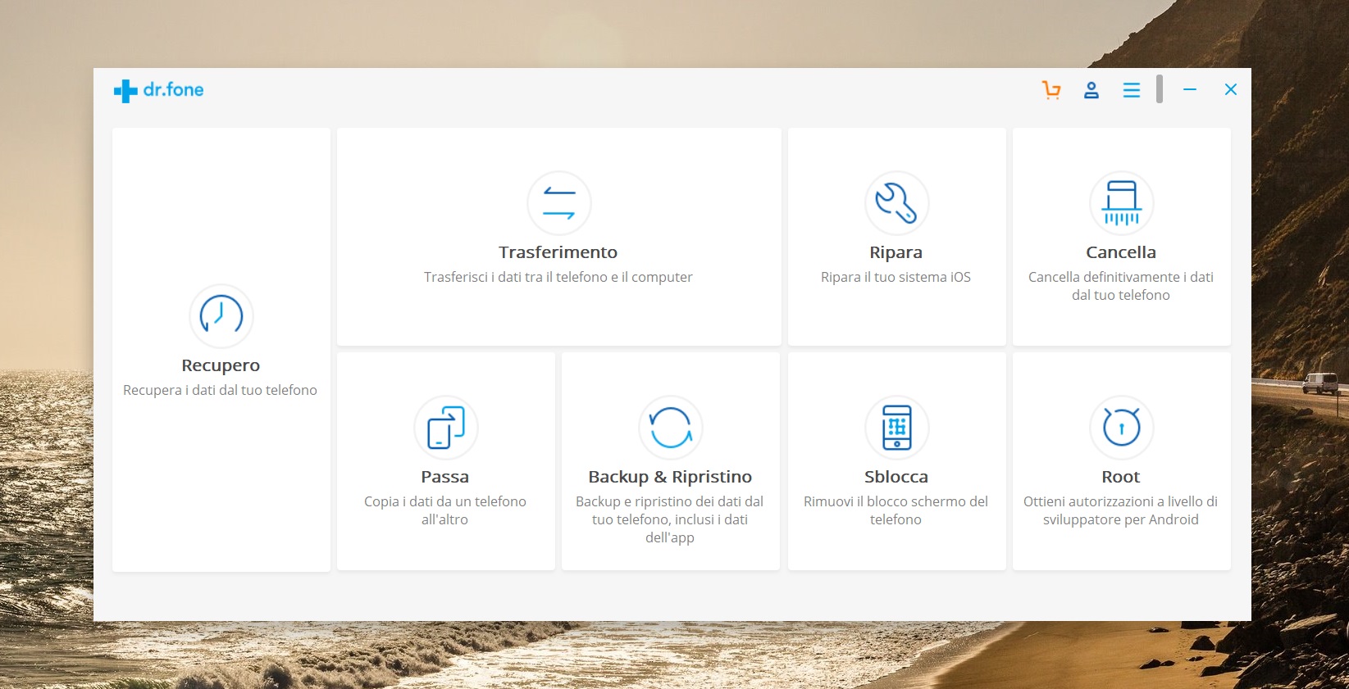Close the dr.fone window

(1231, 89)
